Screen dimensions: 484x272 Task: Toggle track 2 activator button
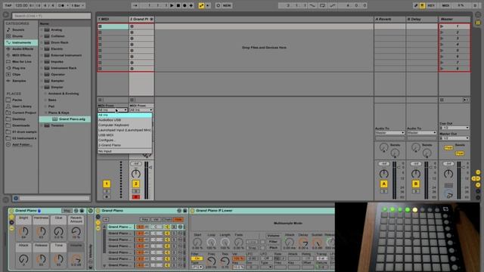pyautogui.click(x=136, y=184)
